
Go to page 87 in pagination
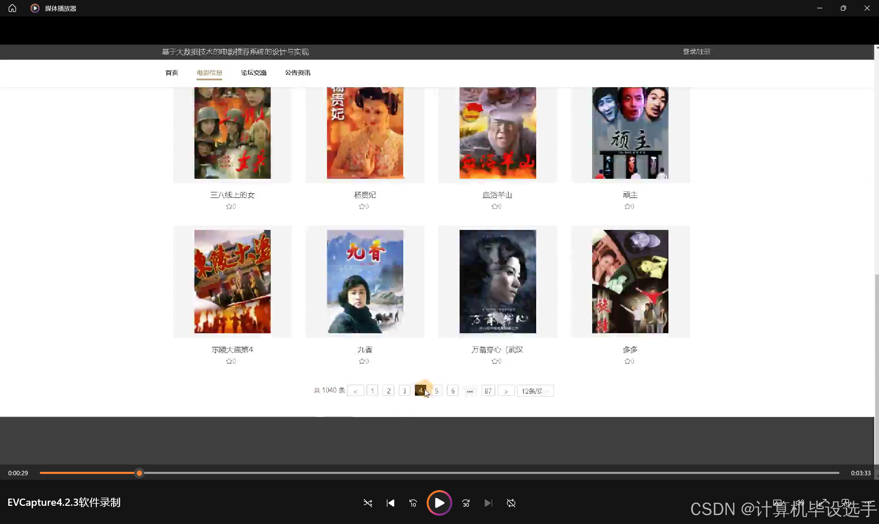pyautogui.click(x=488, y=391)
